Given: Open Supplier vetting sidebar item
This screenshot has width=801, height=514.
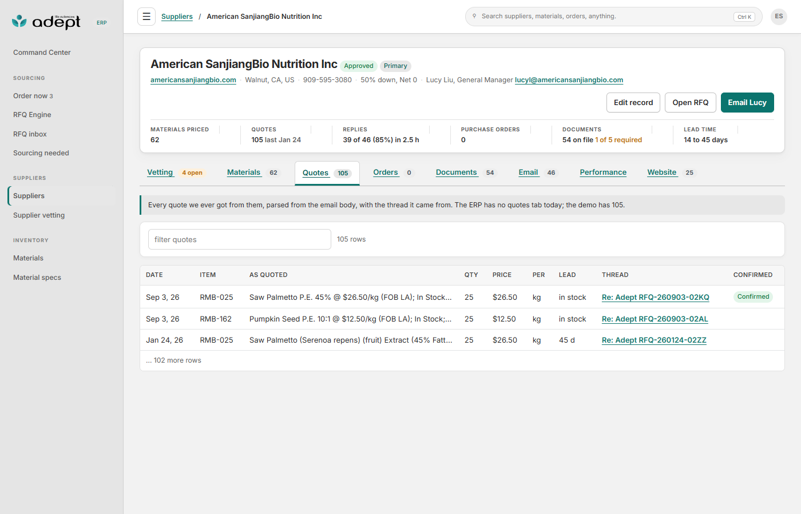Looking at the screenshot, I should (x=39, y=215).
